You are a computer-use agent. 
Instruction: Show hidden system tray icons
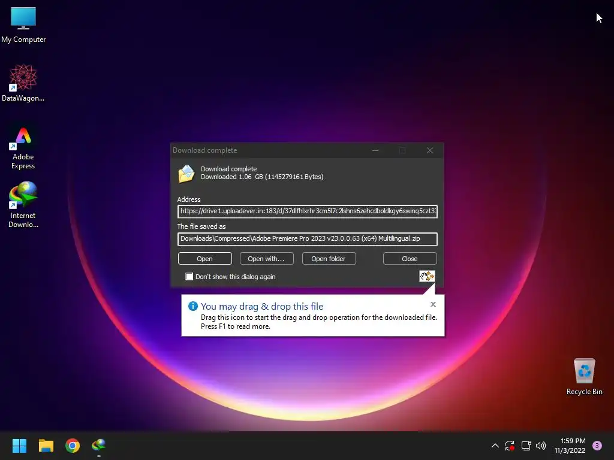[x=495, y=446]
